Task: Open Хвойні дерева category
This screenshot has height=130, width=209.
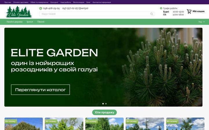Action: click(15, 22)
